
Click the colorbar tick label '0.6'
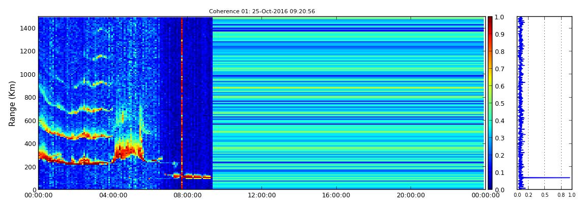tap(500, 86)
